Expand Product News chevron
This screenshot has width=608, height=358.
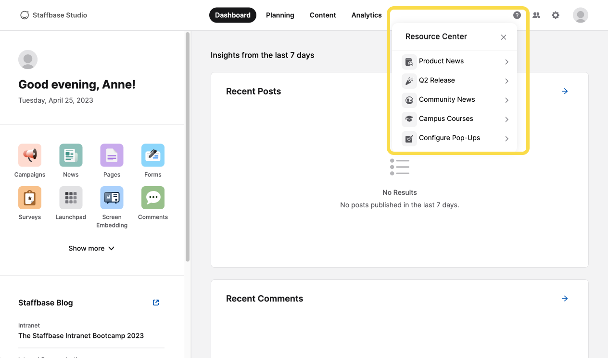[507, 62]
